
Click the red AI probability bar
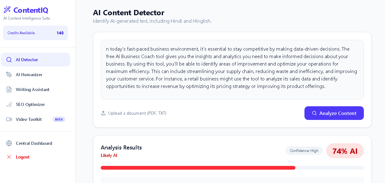click(198, 167)
